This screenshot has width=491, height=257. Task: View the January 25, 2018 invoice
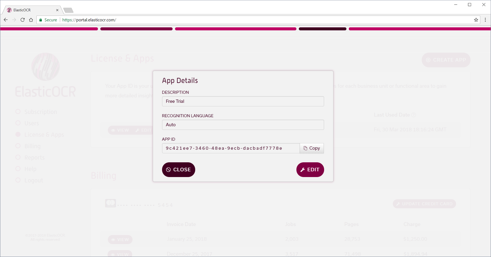[x=120, y=240]
